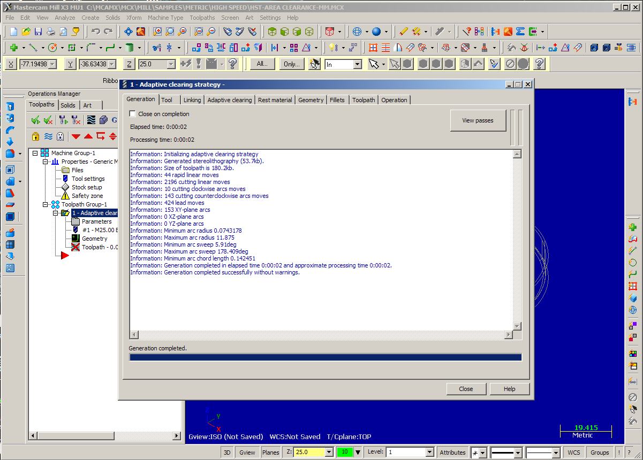The width and height of the screenshot is (643, 460).
Task: Toggle the lock on selected operations
Action: [34, 137]
